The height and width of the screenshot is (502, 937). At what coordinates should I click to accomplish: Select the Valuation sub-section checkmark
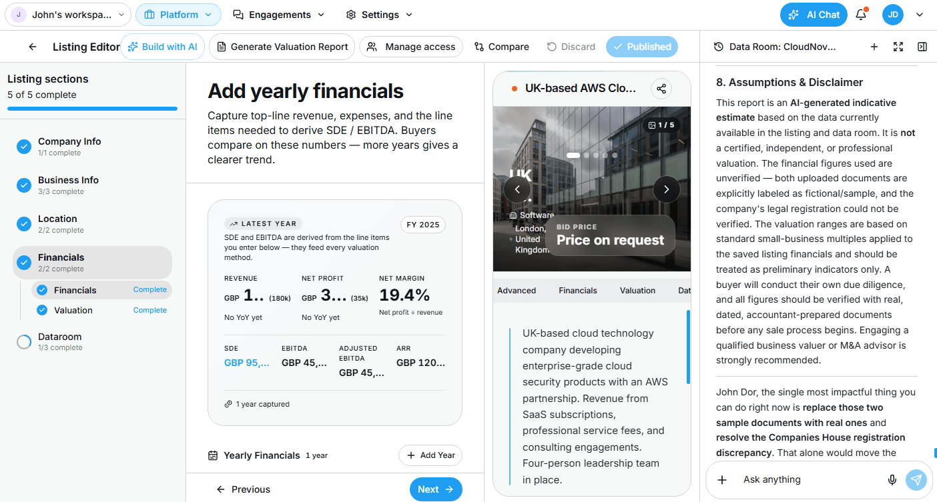click(x=42, y=310)
